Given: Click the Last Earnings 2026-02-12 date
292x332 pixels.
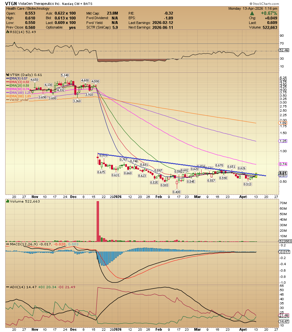Looking at the screenshot, I should click(163, 23).
